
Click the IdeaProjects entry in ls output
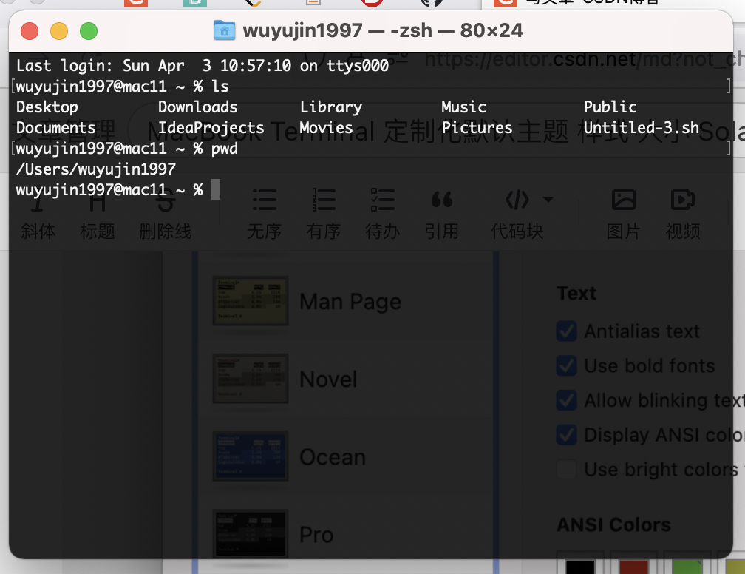click(211, 128)
